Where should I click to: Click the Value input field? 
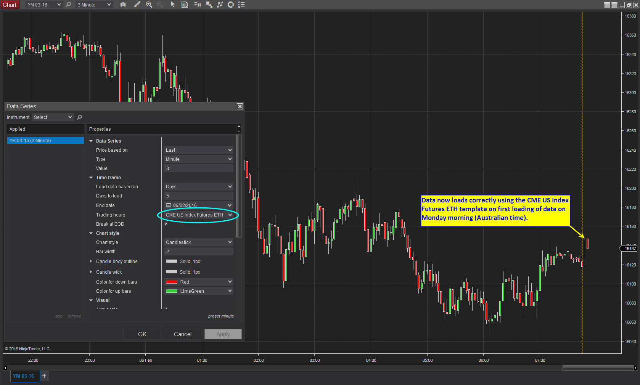coord(198,168)
